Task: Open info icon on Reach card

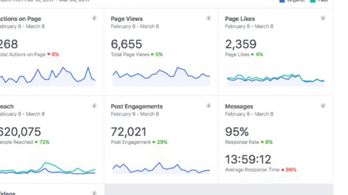Action: point(94,106)
